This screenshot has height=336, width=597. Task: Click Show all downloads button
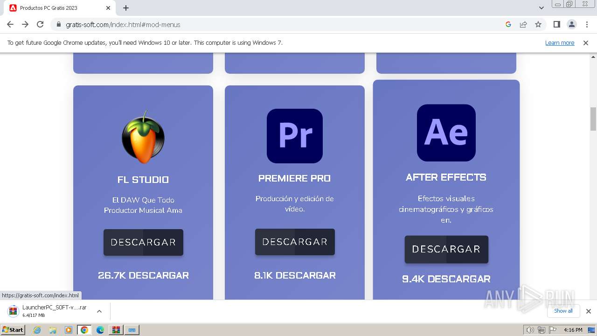563,311
